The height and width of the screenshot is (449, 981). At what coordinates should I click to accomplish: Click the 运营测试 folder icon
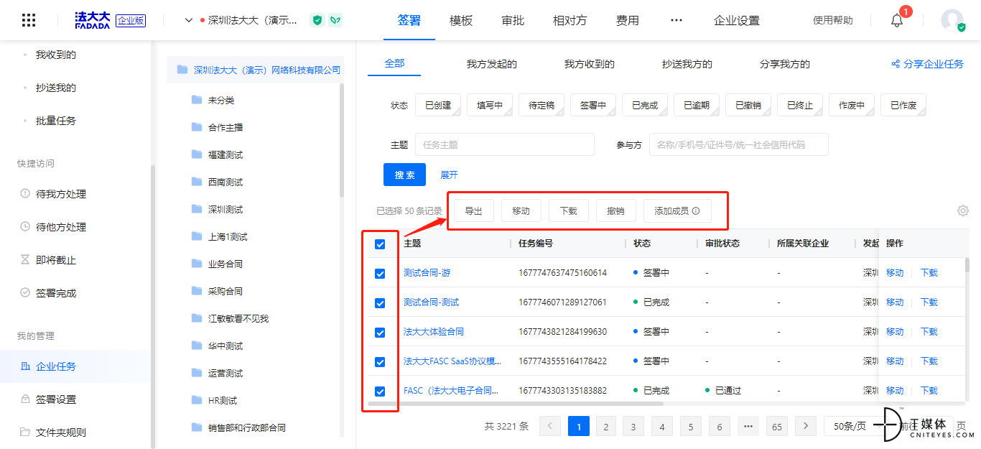pyautogui.click(x=197, y=373)
